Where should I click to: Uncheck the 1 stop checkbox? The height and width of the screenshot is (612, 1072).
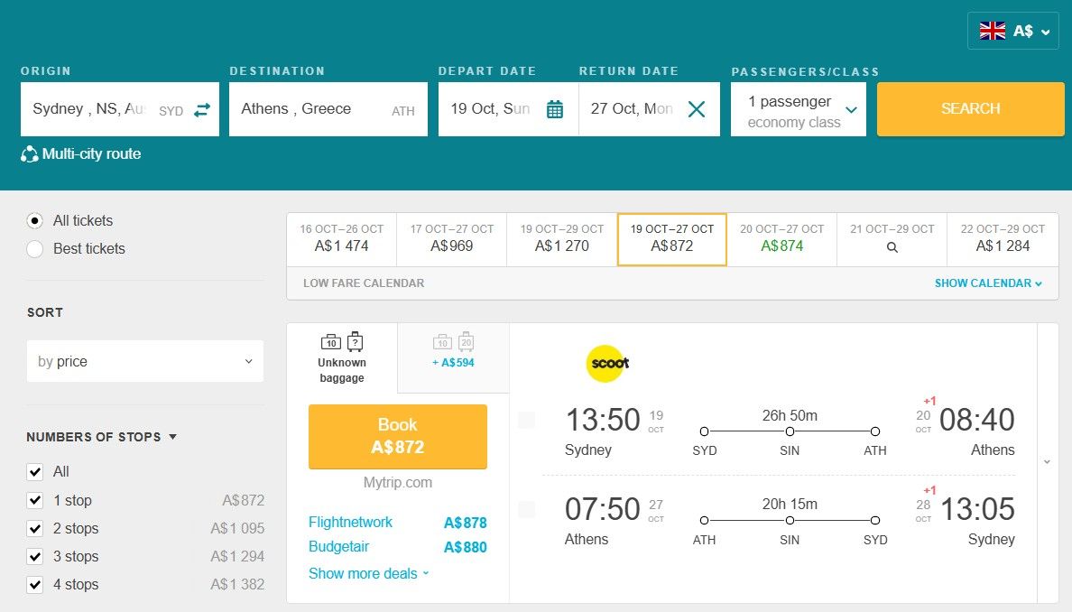[x=35, y=501]
